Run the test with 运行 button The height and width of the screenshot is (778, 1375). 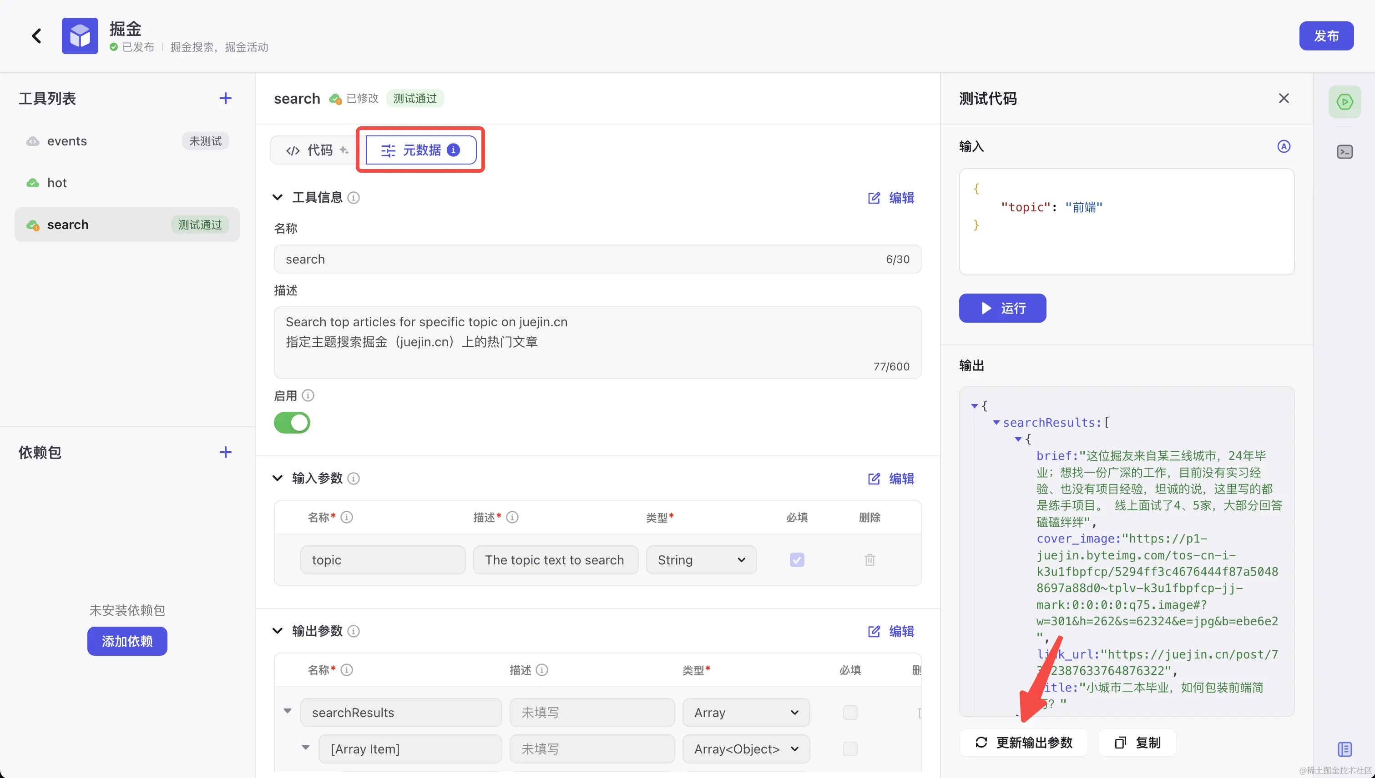pos(1002,308)
